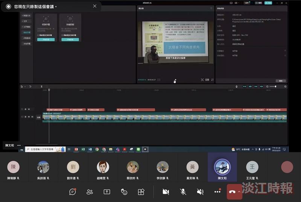This screenshot has width=301, height=202.
Task: Expand 文字模板 category in sidebar
Action: (x=26, y=27)
